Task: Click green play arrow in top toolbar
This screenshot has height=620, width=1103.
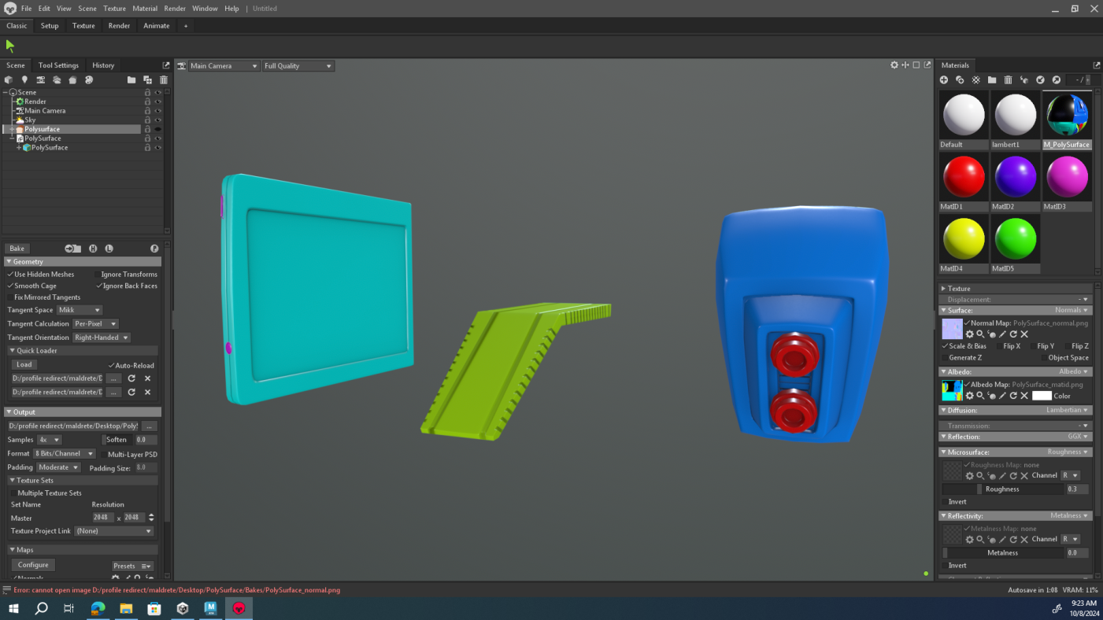Action: (x=10, y=46)
